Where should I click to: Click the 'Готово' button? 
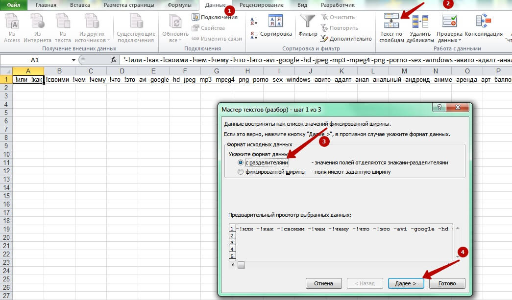447,283
